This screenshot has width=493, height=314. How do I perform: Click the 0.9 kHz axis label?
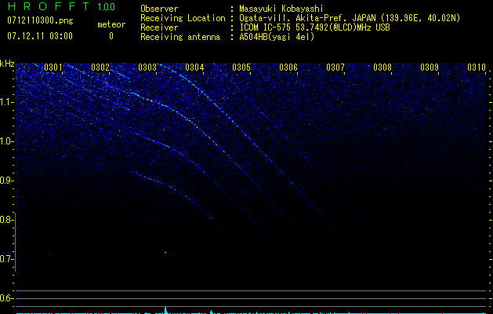tap(6, 181)
